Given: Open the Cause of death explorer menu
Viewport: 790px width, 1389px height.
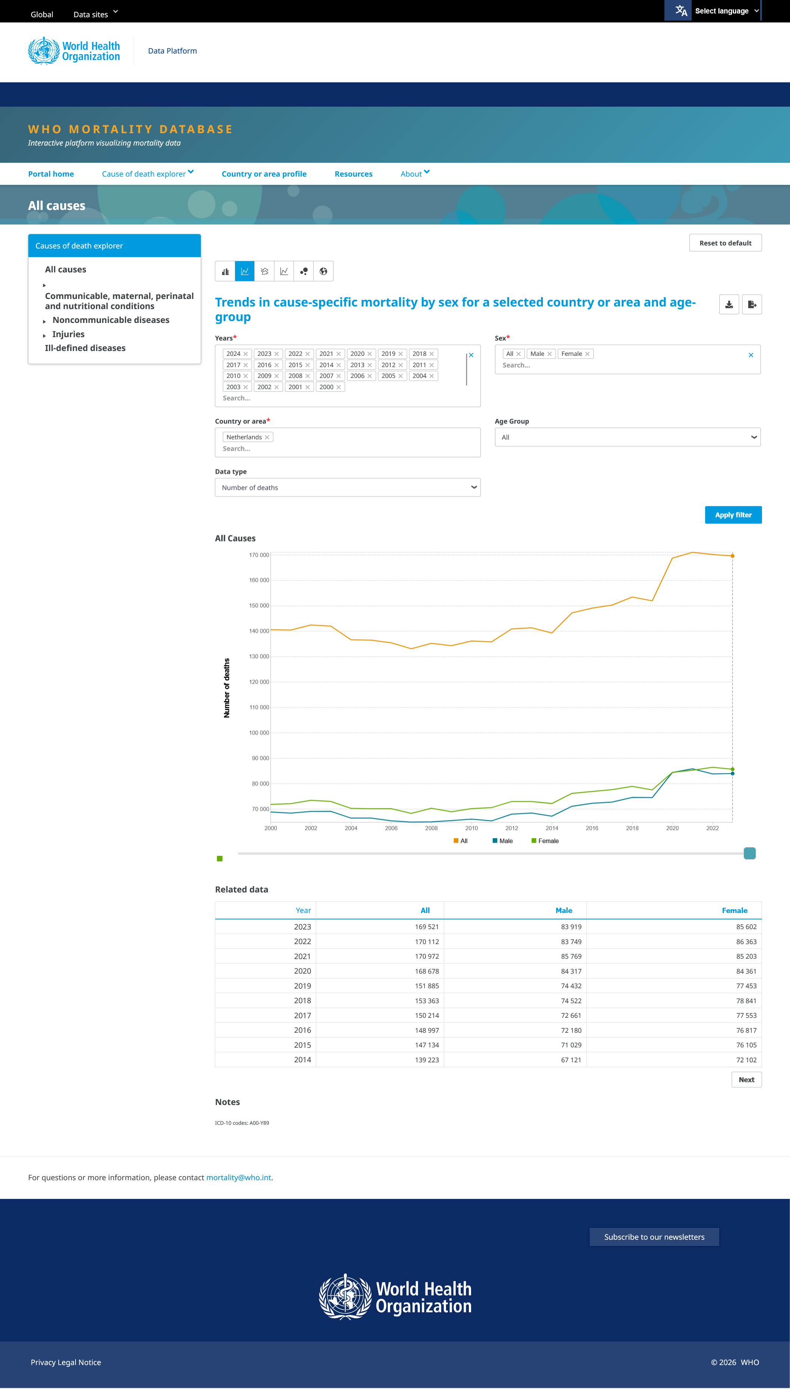Looking at the screenshot, I should [x=148, y=174].
